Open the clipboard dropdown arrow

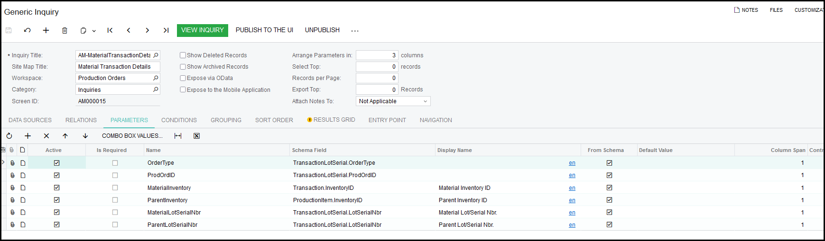[x=94, y=31]
